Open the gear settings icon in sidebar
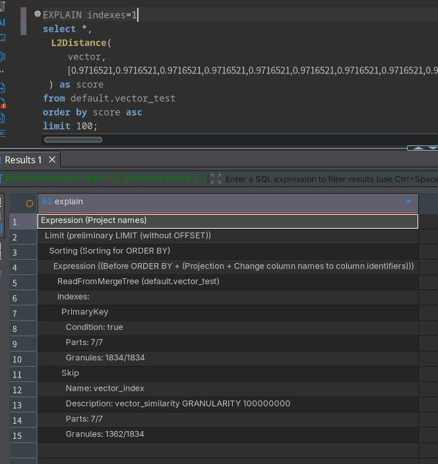 [2, 56]
